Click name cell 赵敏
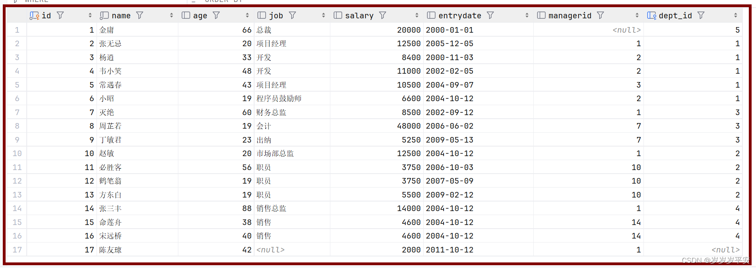This screenshot has height=268, width=756. (107, 153)
